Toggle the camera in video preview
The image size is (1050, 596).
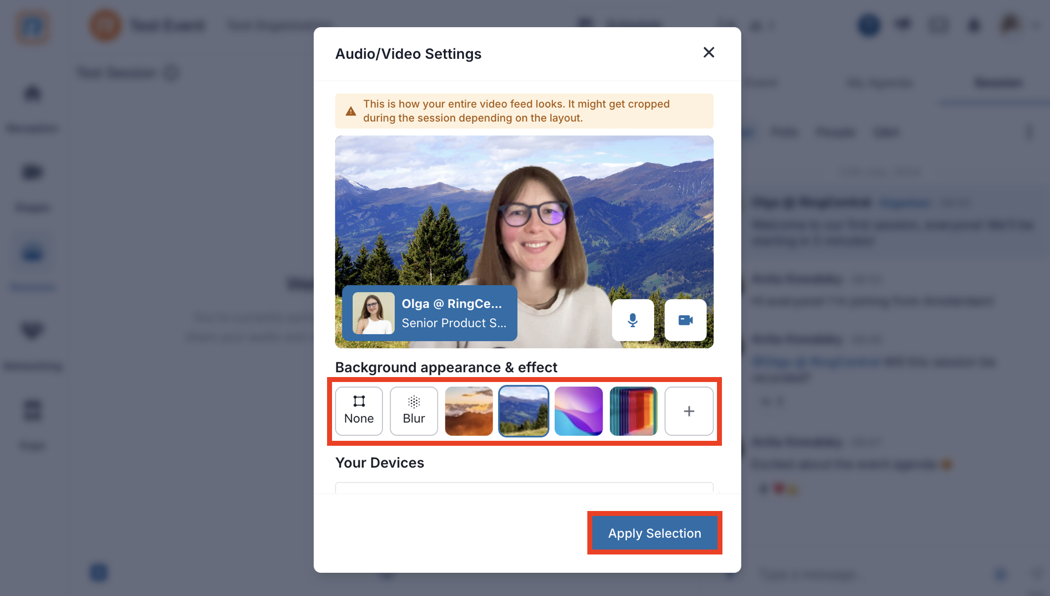pyautogui.click(x=685, y=320)
